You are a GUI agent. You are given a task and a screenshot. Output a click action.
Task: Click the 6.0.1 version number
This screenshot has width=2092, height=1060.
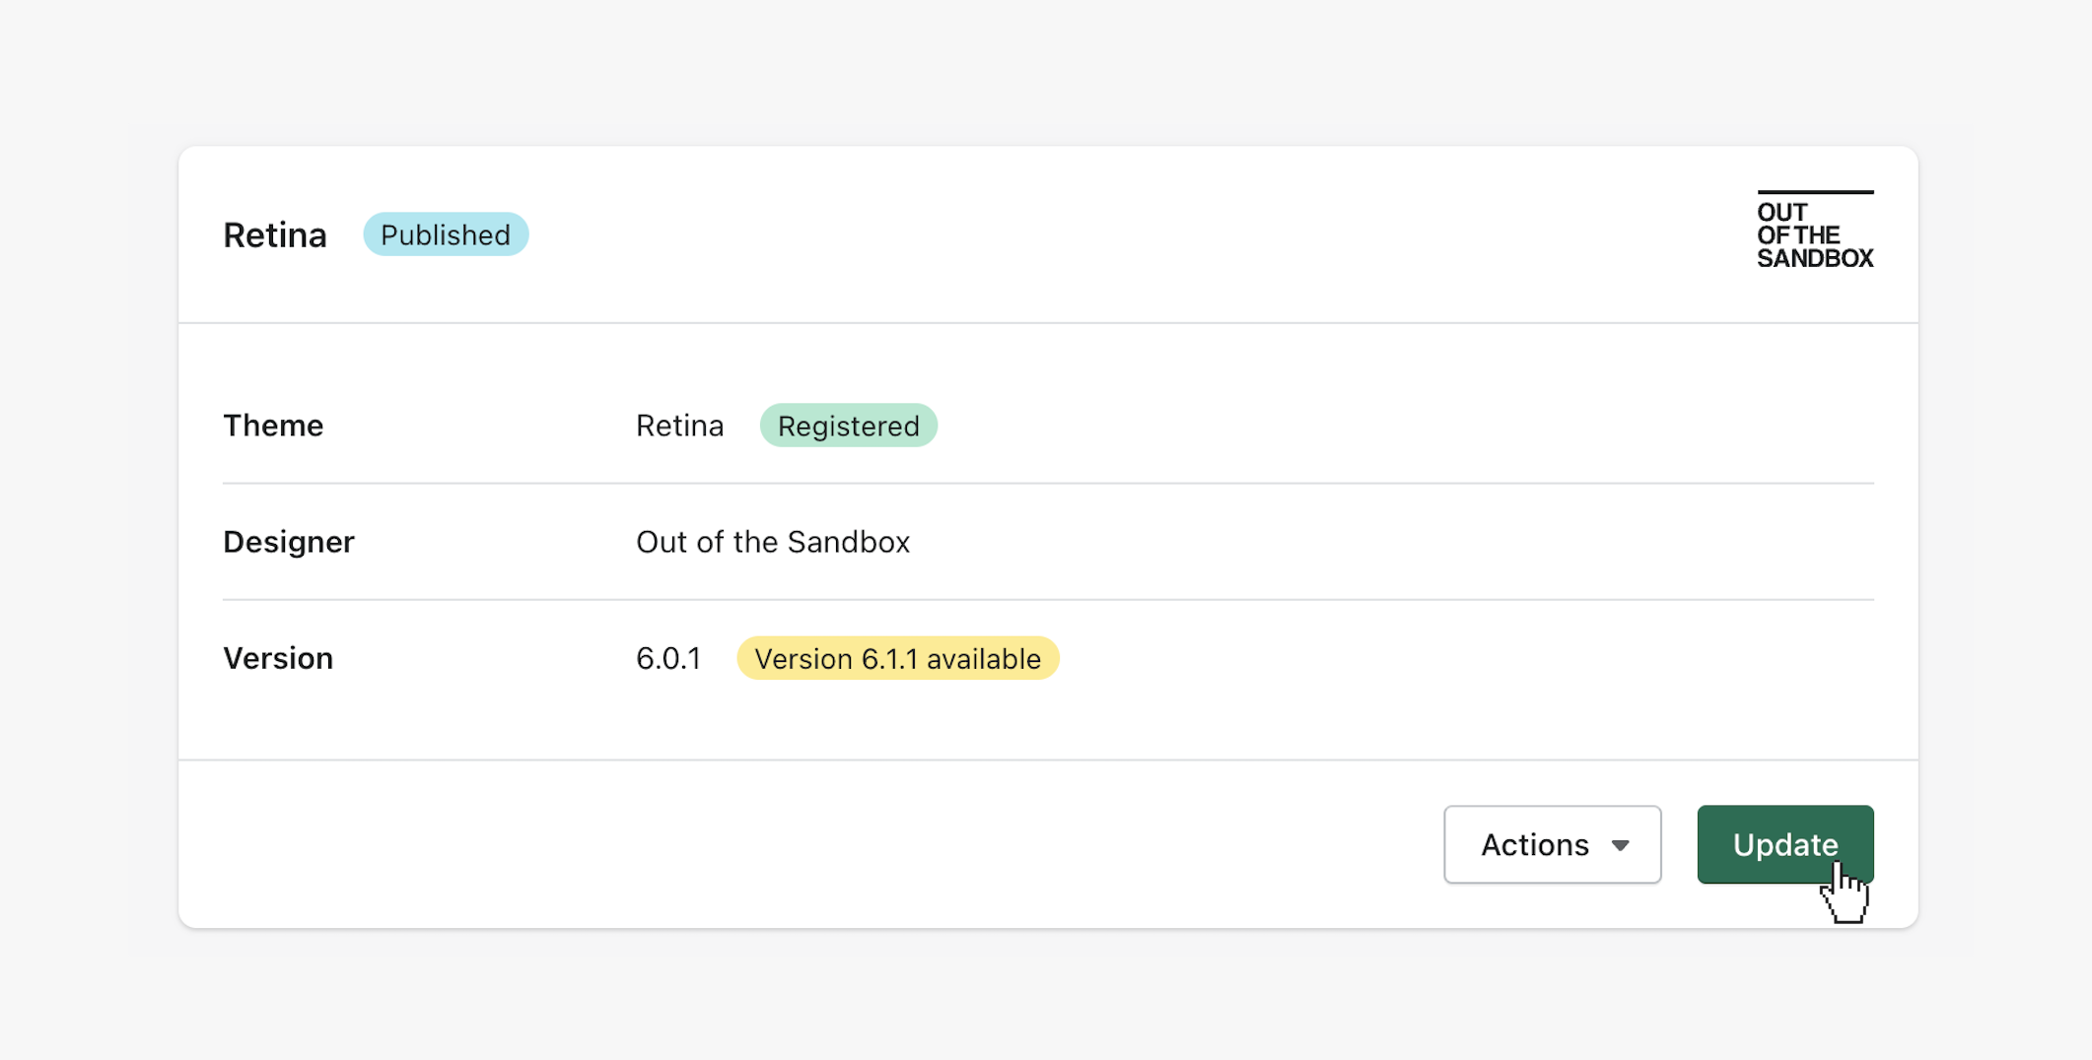pyautogui.click(x=668, y=658)
